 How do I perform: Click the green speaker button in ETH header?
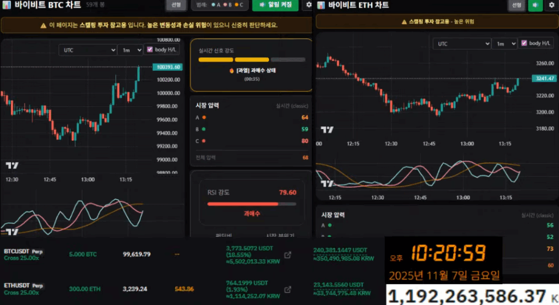pos(535,5)
